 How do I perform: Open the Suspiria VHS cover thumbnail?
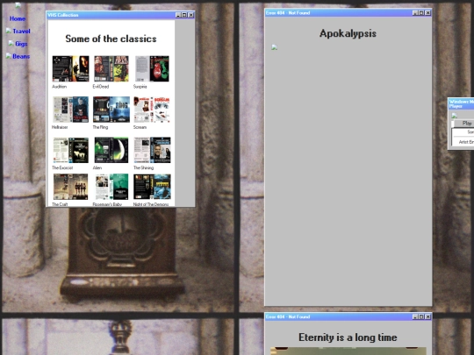(152, 68)
